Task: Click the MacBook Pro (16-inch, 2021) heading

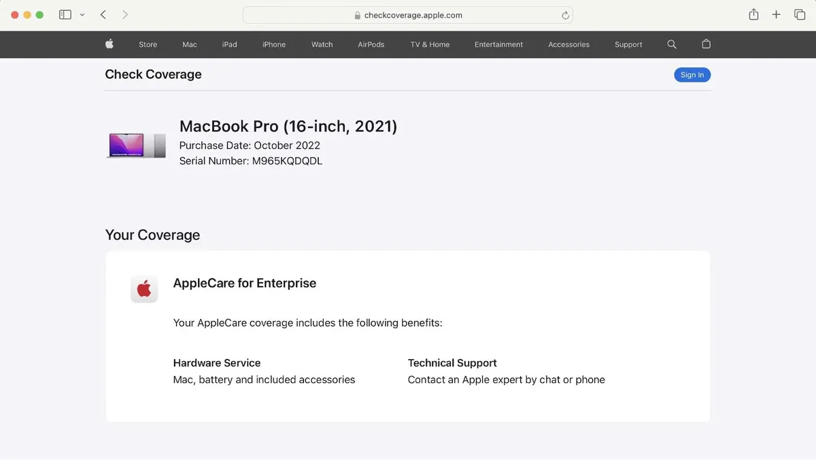Action: (x=288, y=126)
